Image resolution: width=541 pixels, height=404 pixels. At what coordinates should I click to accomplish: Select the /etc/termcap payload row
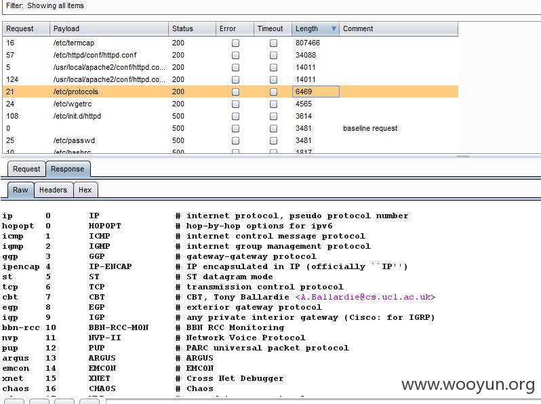pyautogui.click(x=231, y=43)
